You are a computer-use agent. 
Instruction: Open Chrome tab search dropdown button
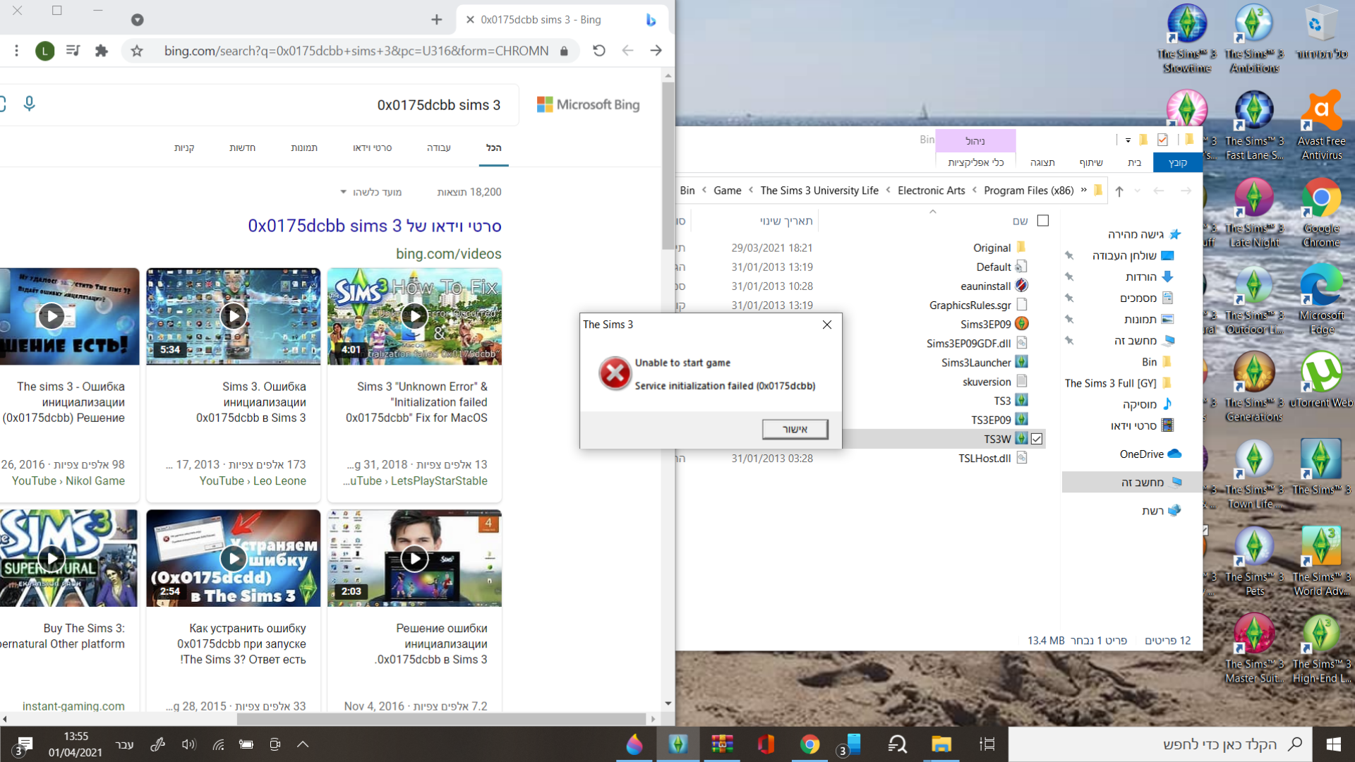point(137,20)
